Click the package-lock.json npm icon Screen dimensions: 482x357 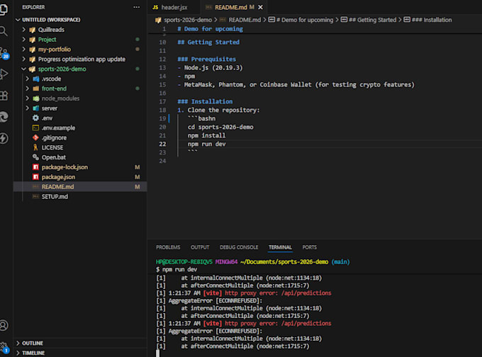[35, 167]
